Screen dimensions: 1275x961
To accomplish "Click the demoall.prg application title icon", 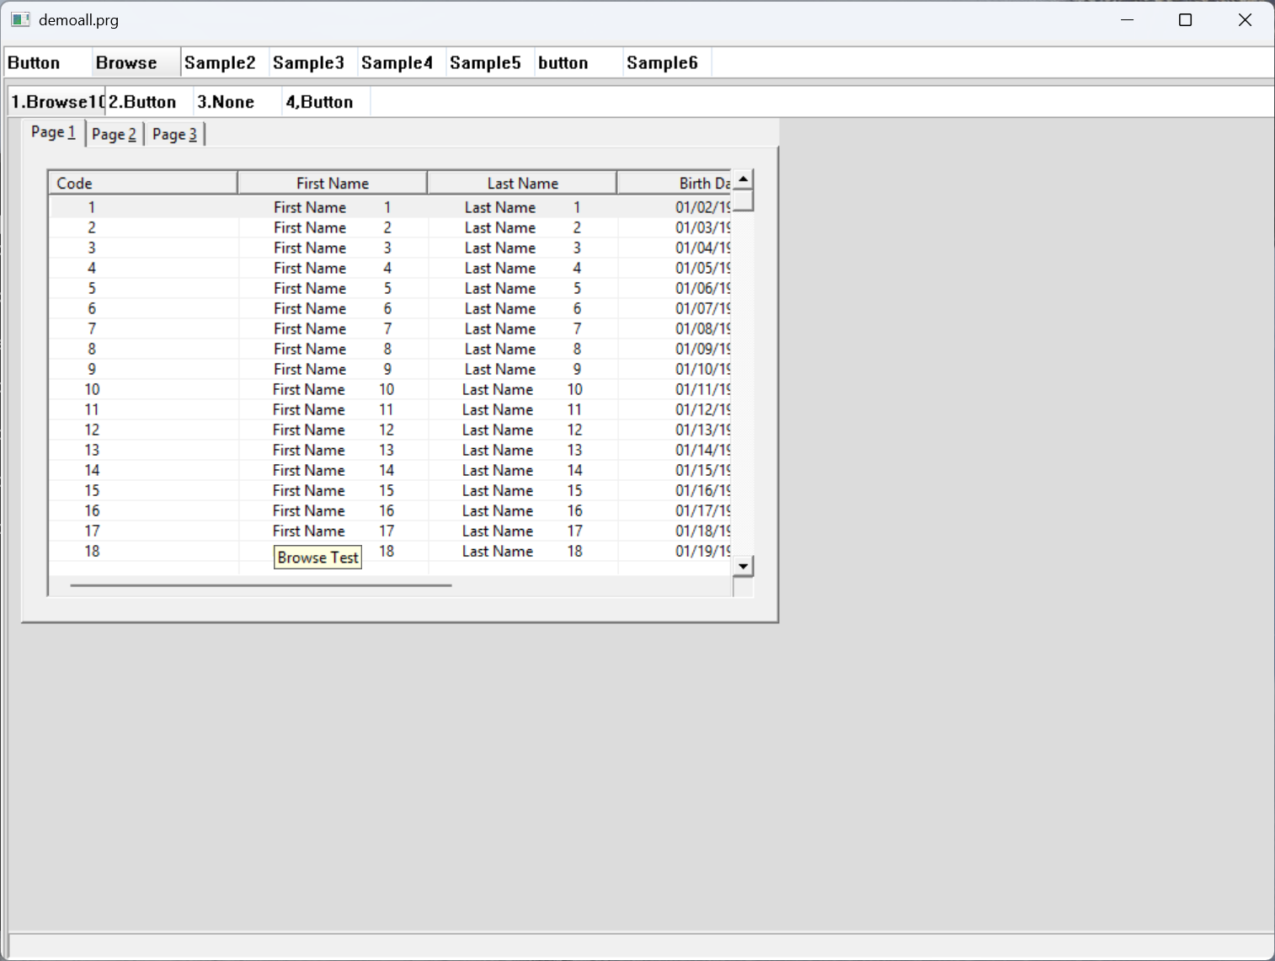I will pos(20,19).
